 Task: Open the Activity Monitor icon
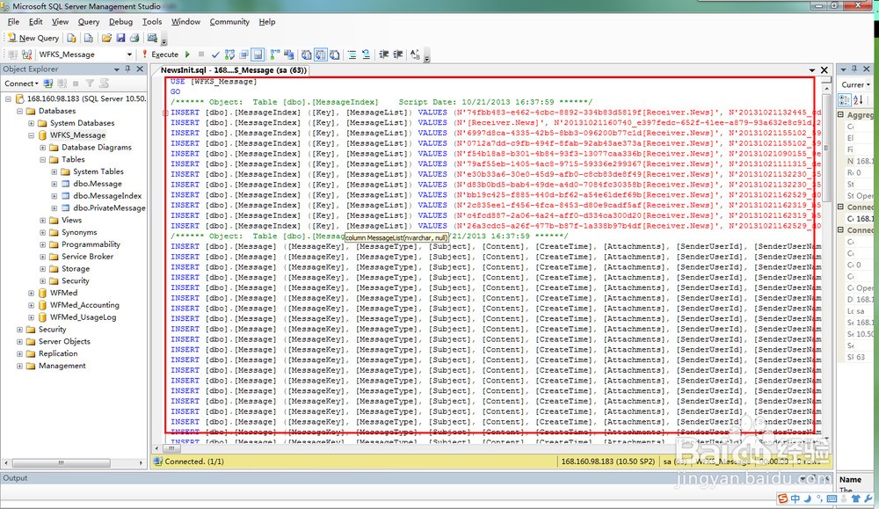(x=152, y=38)
